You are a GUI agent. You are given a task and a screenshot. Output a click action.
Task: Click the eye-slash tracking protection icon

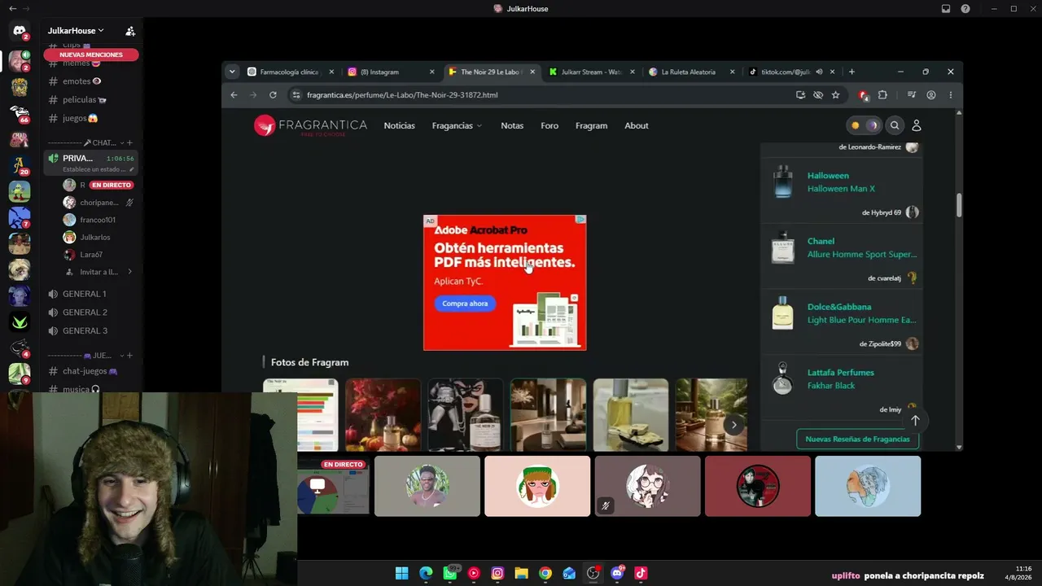pos(818,95)
